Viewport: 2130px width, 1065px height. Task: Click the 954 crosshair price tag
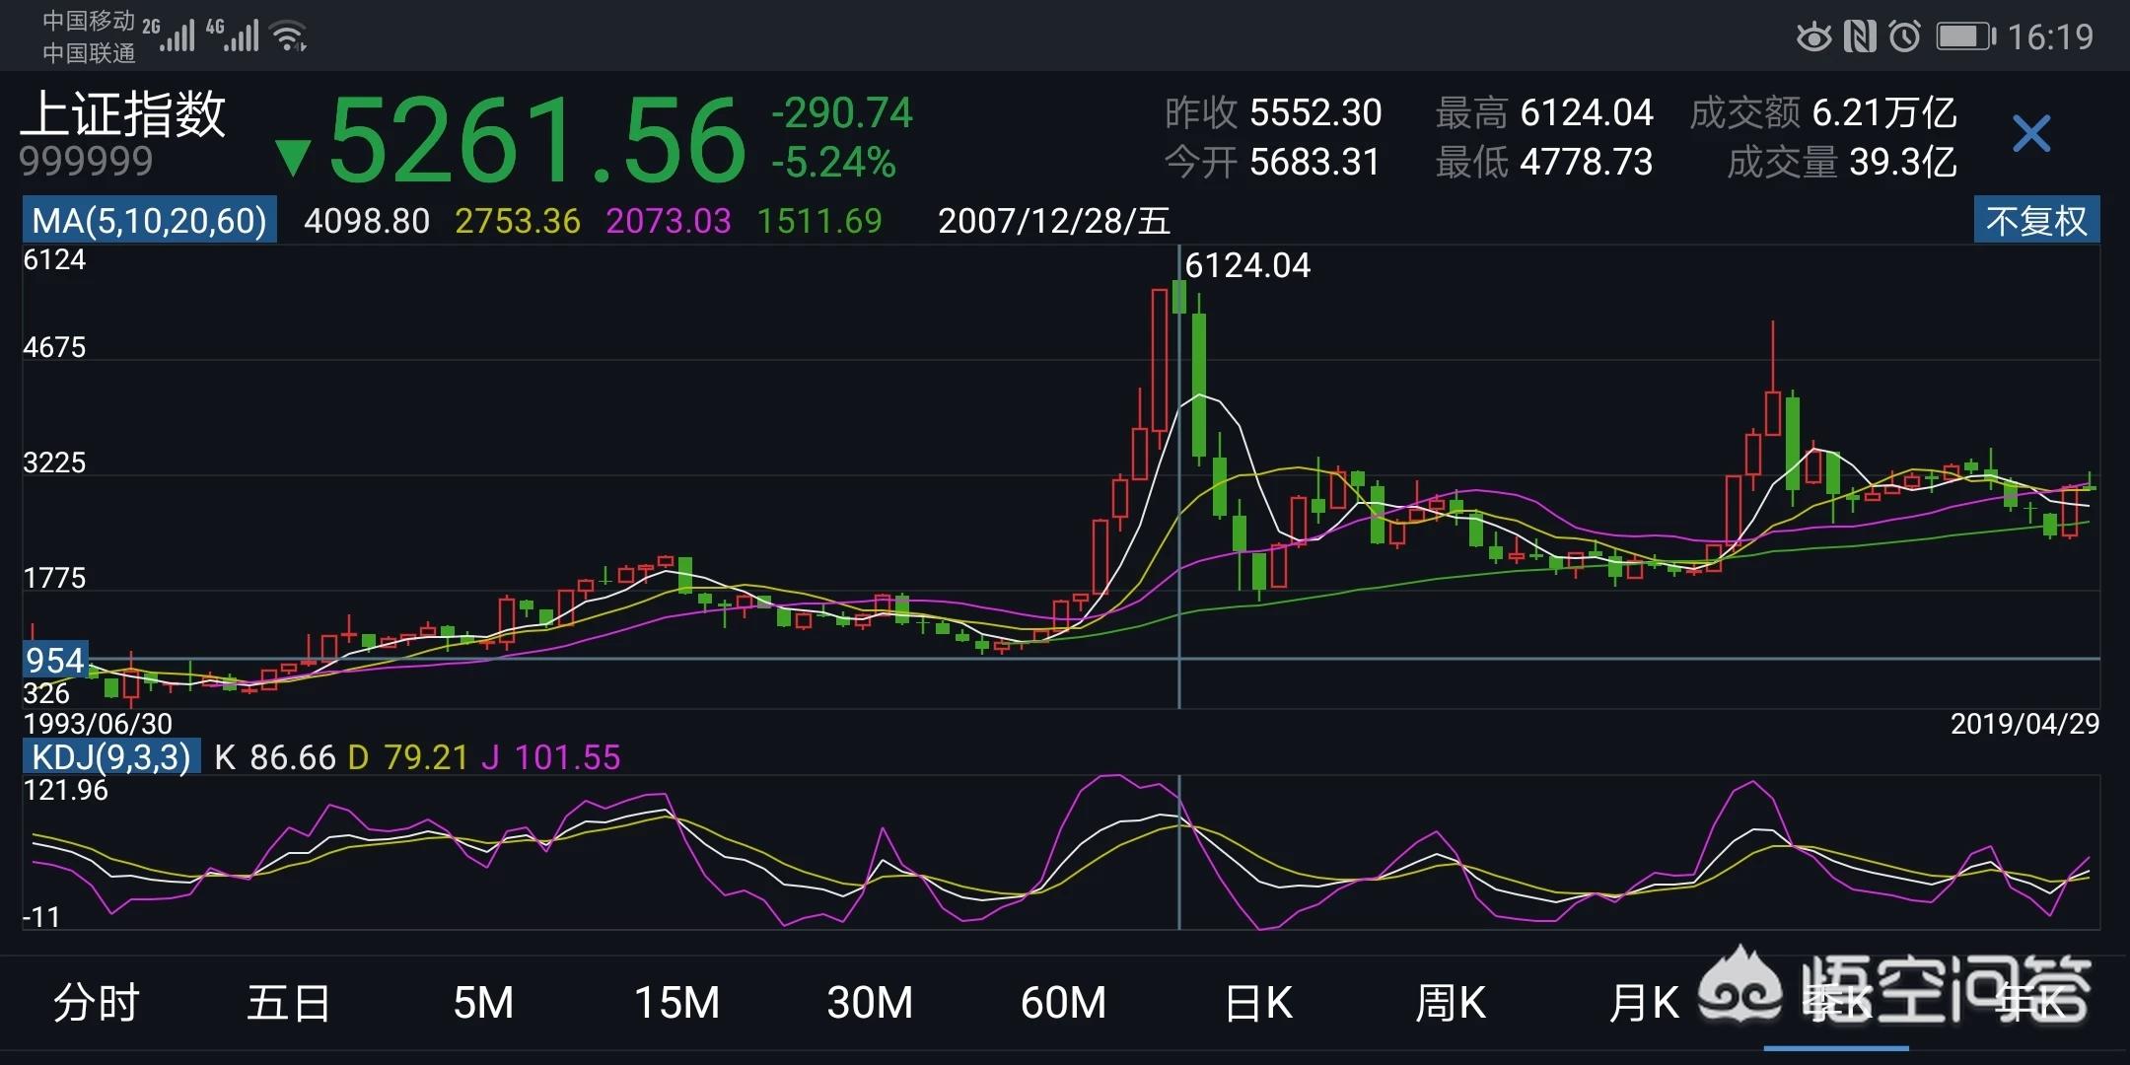point(55,661)
